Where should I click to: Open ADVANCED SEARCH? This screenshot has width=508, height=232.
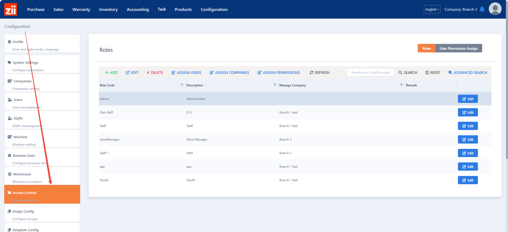(x=468, y=73)
